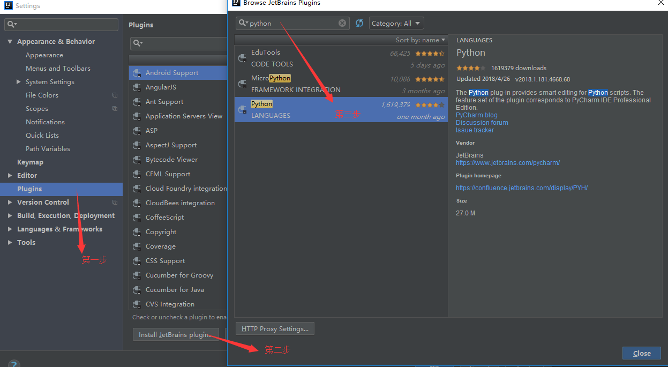Click the plugin icon beside CloudBees integration

click(137, 203)
